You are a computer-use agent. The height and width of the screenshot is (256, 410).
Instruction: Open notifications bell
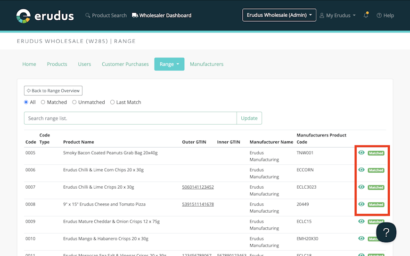pos(366,15)
